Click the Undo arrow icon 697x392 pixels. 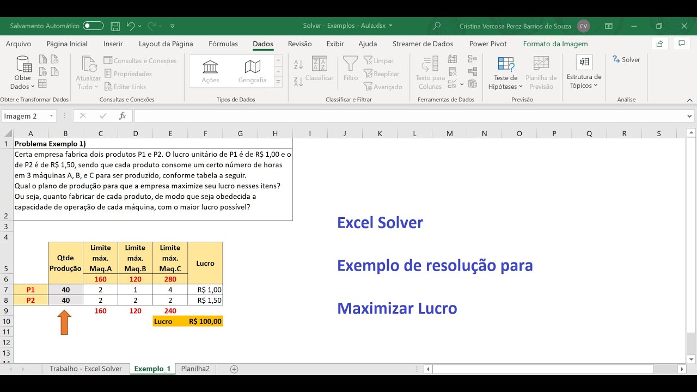[x=130, y=26]
